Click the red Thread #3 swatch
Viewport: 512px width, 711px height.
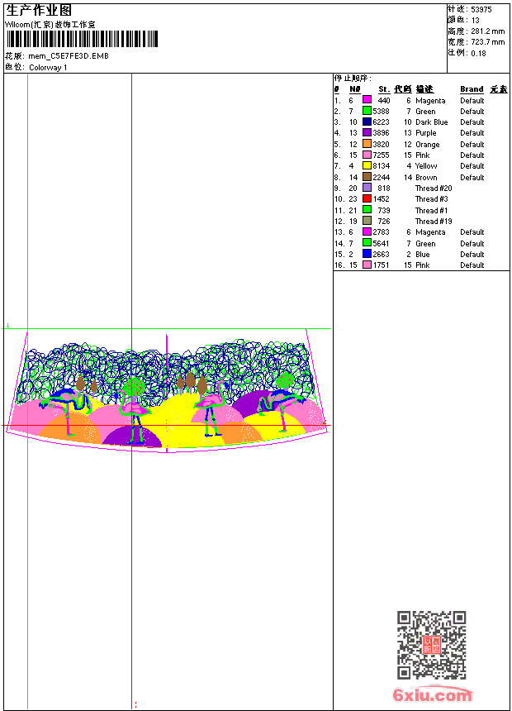click(x=367, y=199)
